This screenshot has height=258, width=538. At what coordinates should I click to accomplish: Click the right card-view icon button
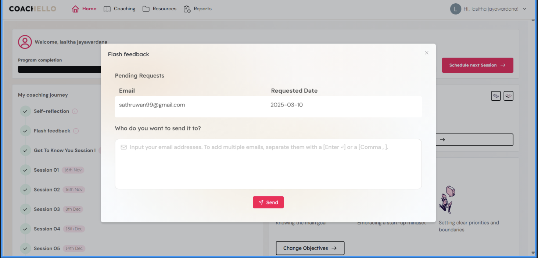508,96
